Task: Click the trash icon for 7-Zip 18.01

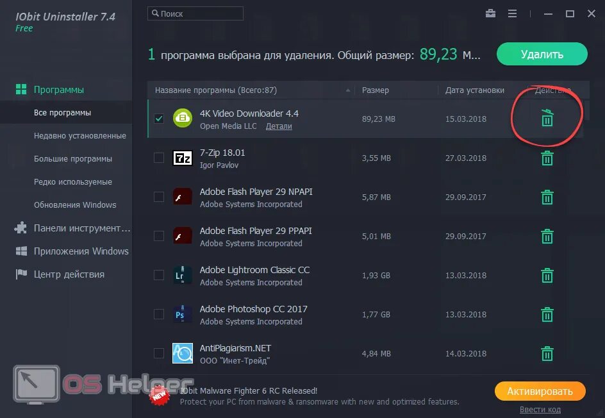Action: tap(547, 158)
